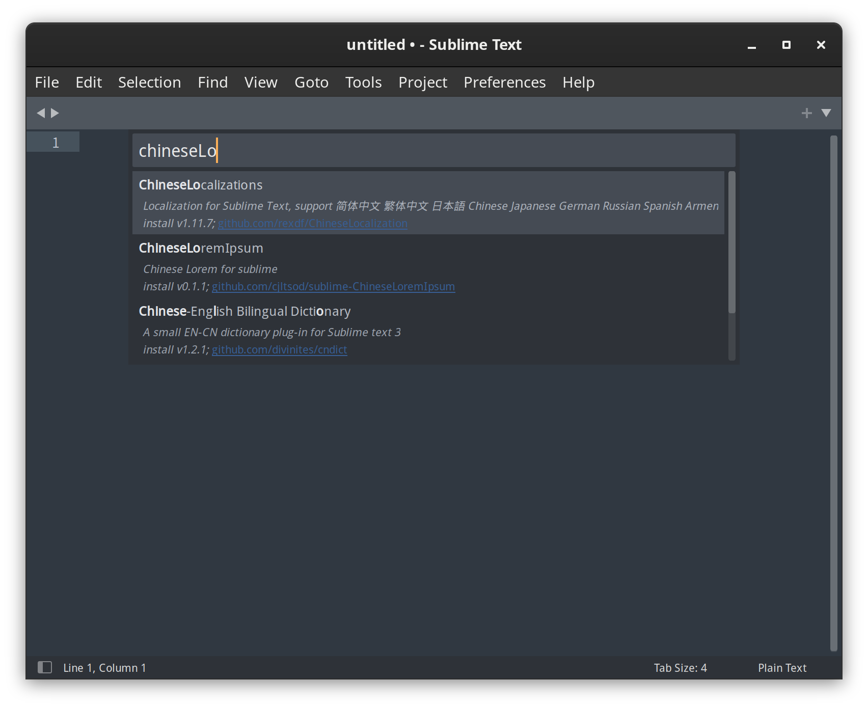Viewport: 868px width, 708px height.
Task: Select Chinese-English Bilingual Dictionary package
Action: 428,330
